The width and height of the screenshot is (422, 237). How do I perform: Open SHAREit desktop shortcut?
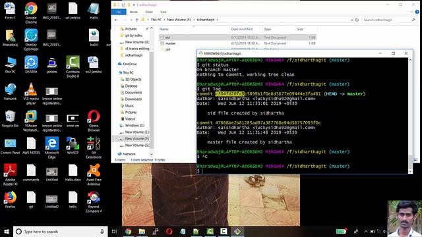[31, 65]
